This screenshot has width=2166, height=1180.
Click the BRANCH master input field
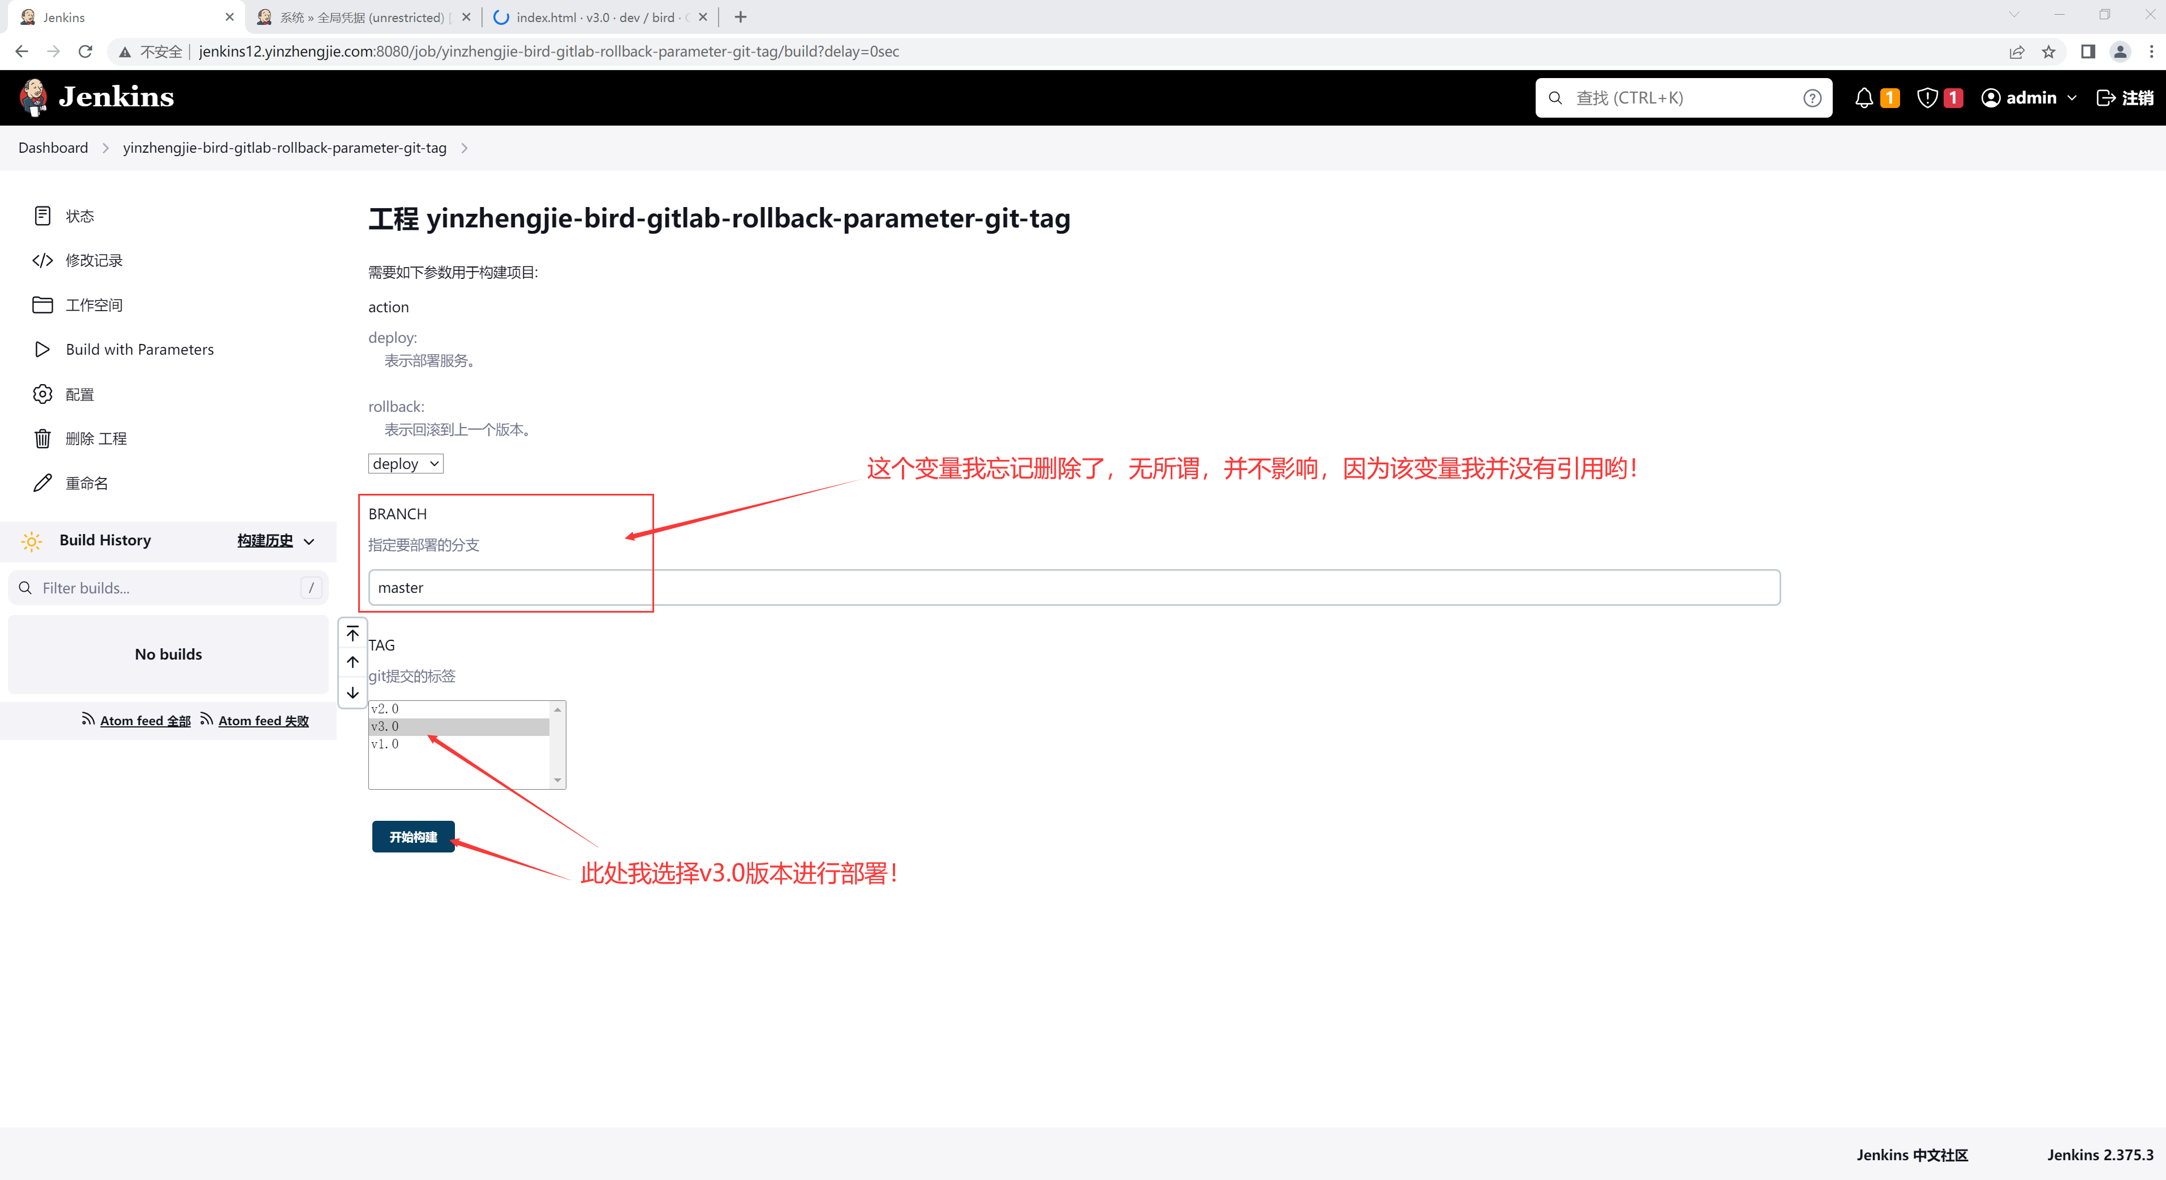[1073, 588]
